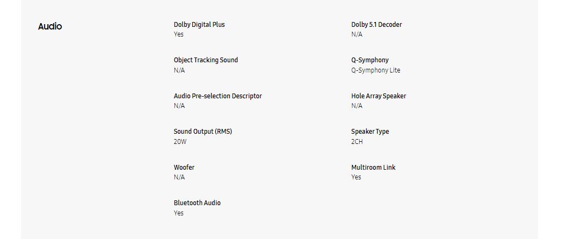This screenshot has width=561, height=239.
Task: Select the N/A value under Woofer
Action: 179,177
